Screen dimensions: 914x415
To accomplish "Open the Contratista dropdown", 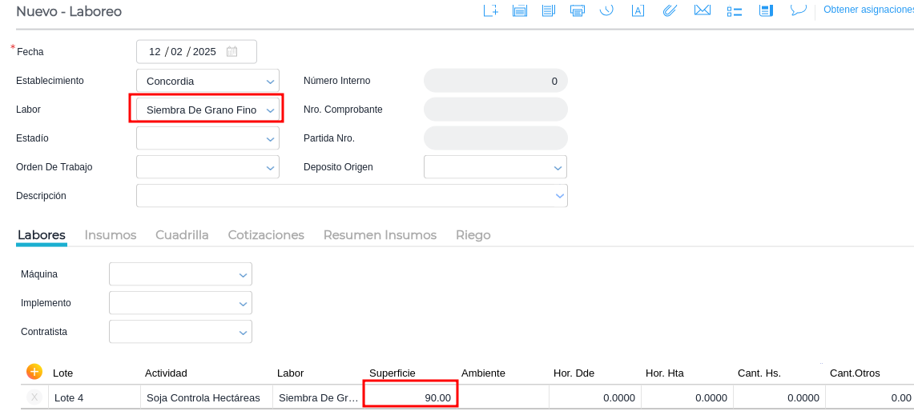I will pyautogui.click(x=243, y=332).
